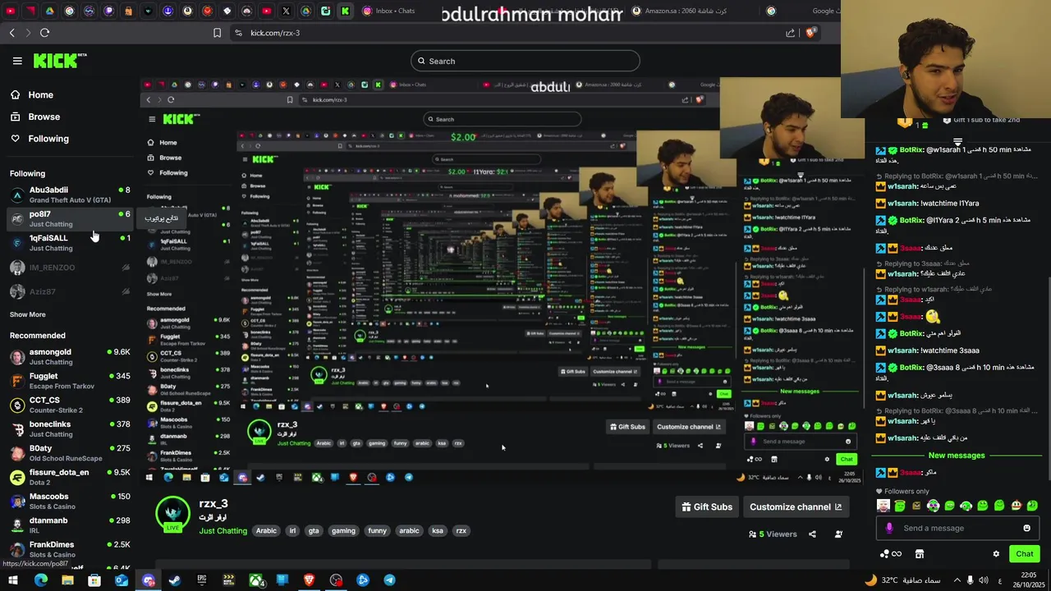Click the green Chat send button

pyautogui.click(x=1025, y=553)
